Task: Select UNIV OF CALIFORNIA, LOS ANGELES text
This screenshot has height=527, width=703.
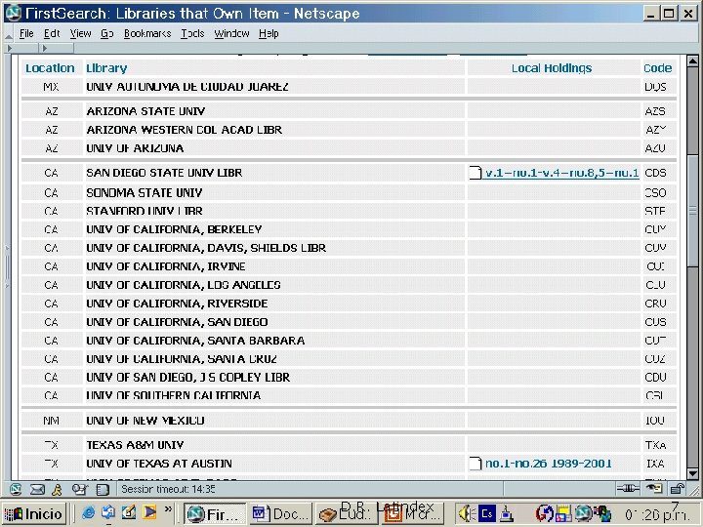Action: (x=184, y=285)
